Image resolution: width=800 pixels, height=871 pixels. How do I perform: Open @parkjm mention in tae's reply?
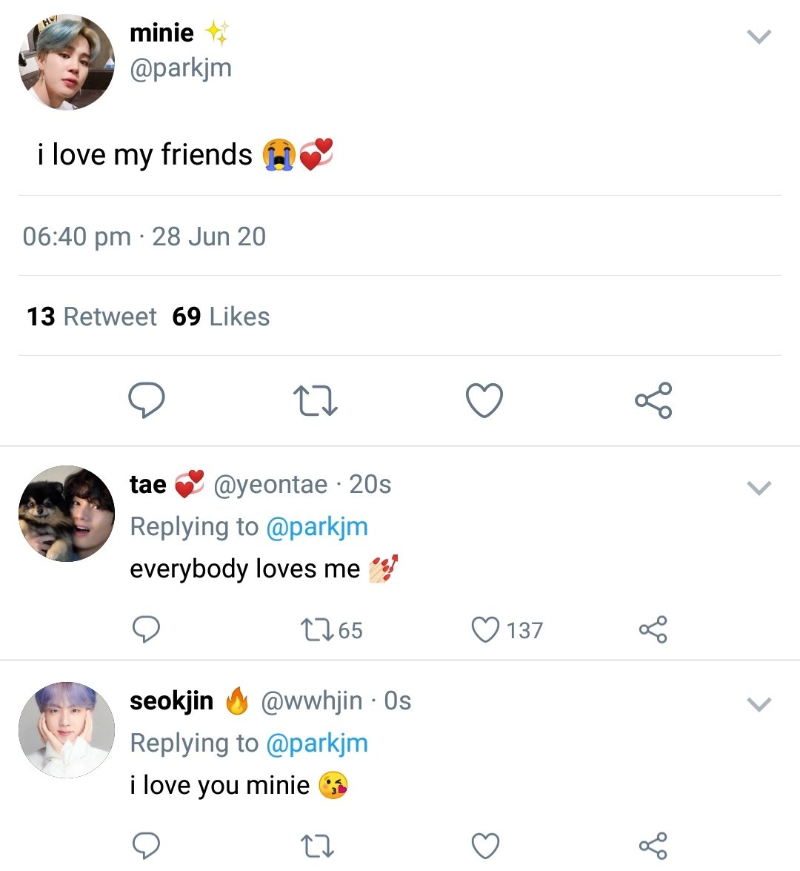317,526
